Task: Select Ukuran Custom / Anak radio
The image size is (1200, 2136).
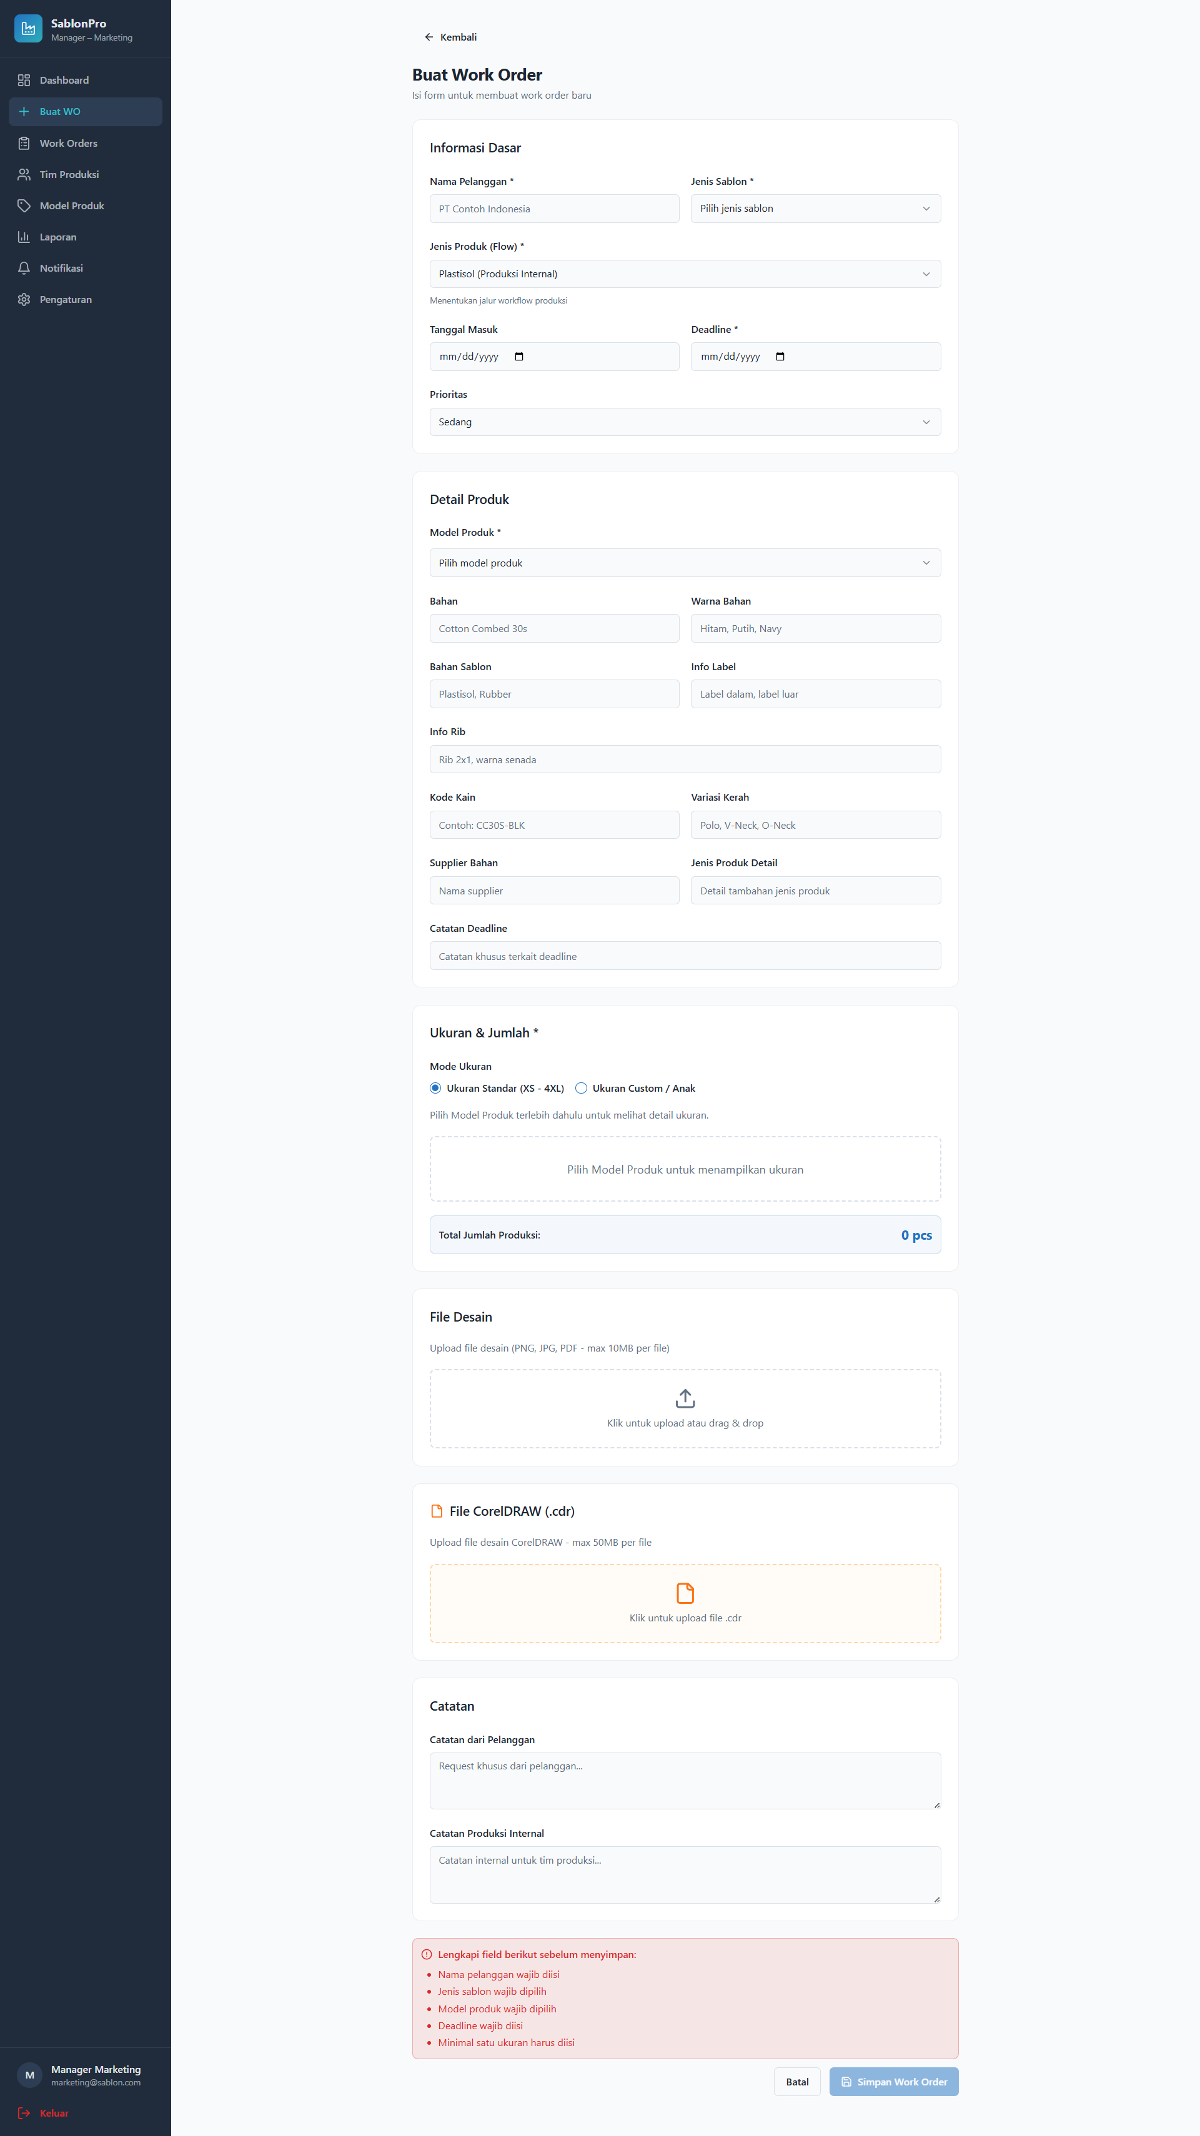Action: click(582, 1088)
